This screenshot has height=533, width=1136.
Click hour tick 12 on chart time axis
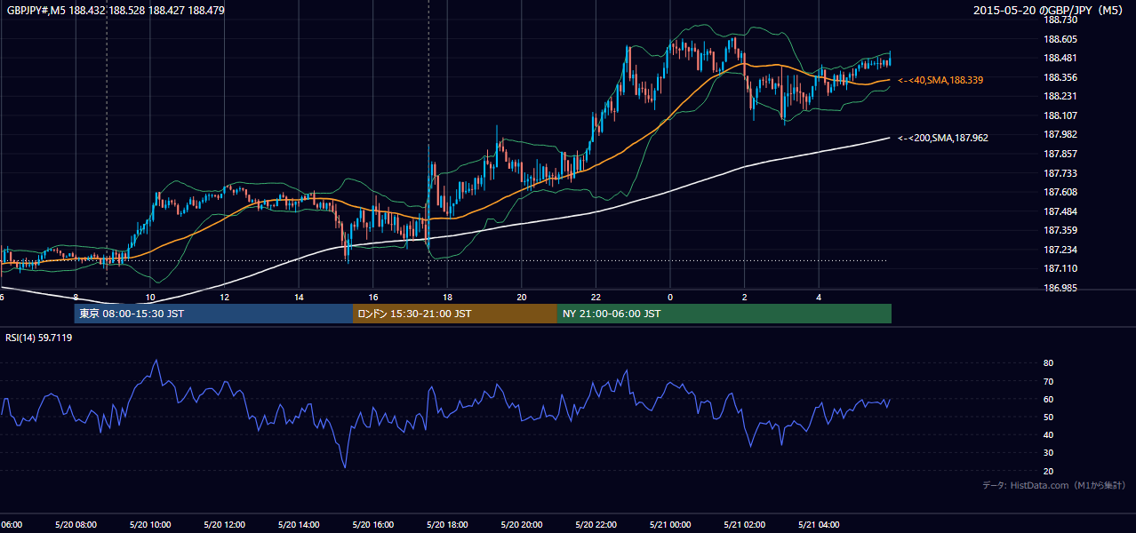coord(224,297)
